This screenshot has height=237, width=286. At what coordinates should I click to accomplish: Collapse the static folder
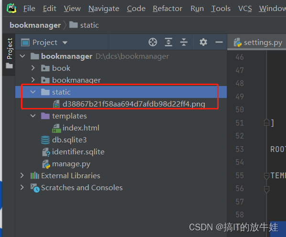tap(33, 92)
